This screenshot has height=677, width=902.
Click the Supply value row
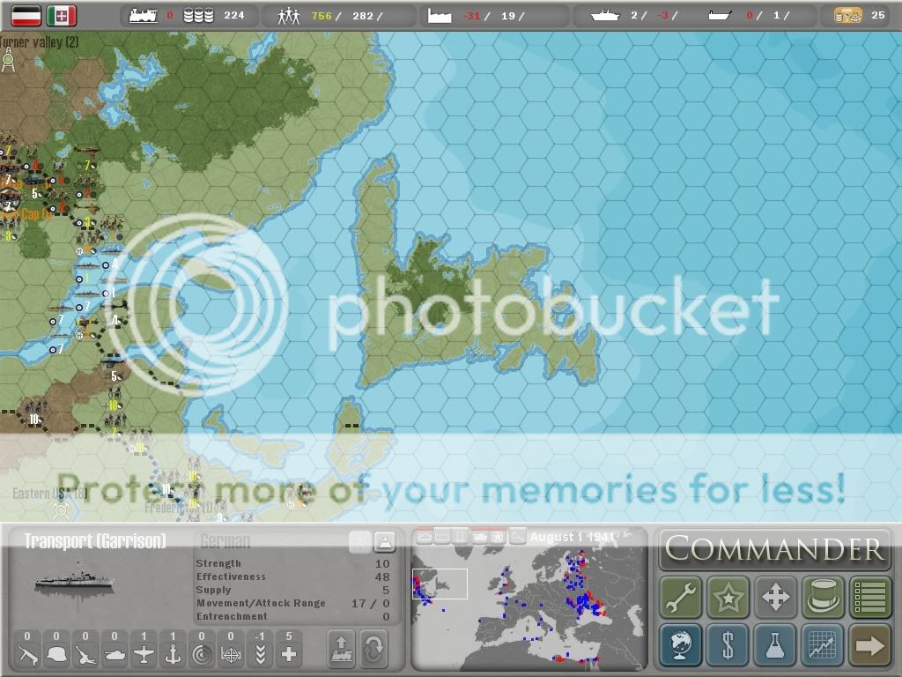pyautogui.click(x=292, y=590)
